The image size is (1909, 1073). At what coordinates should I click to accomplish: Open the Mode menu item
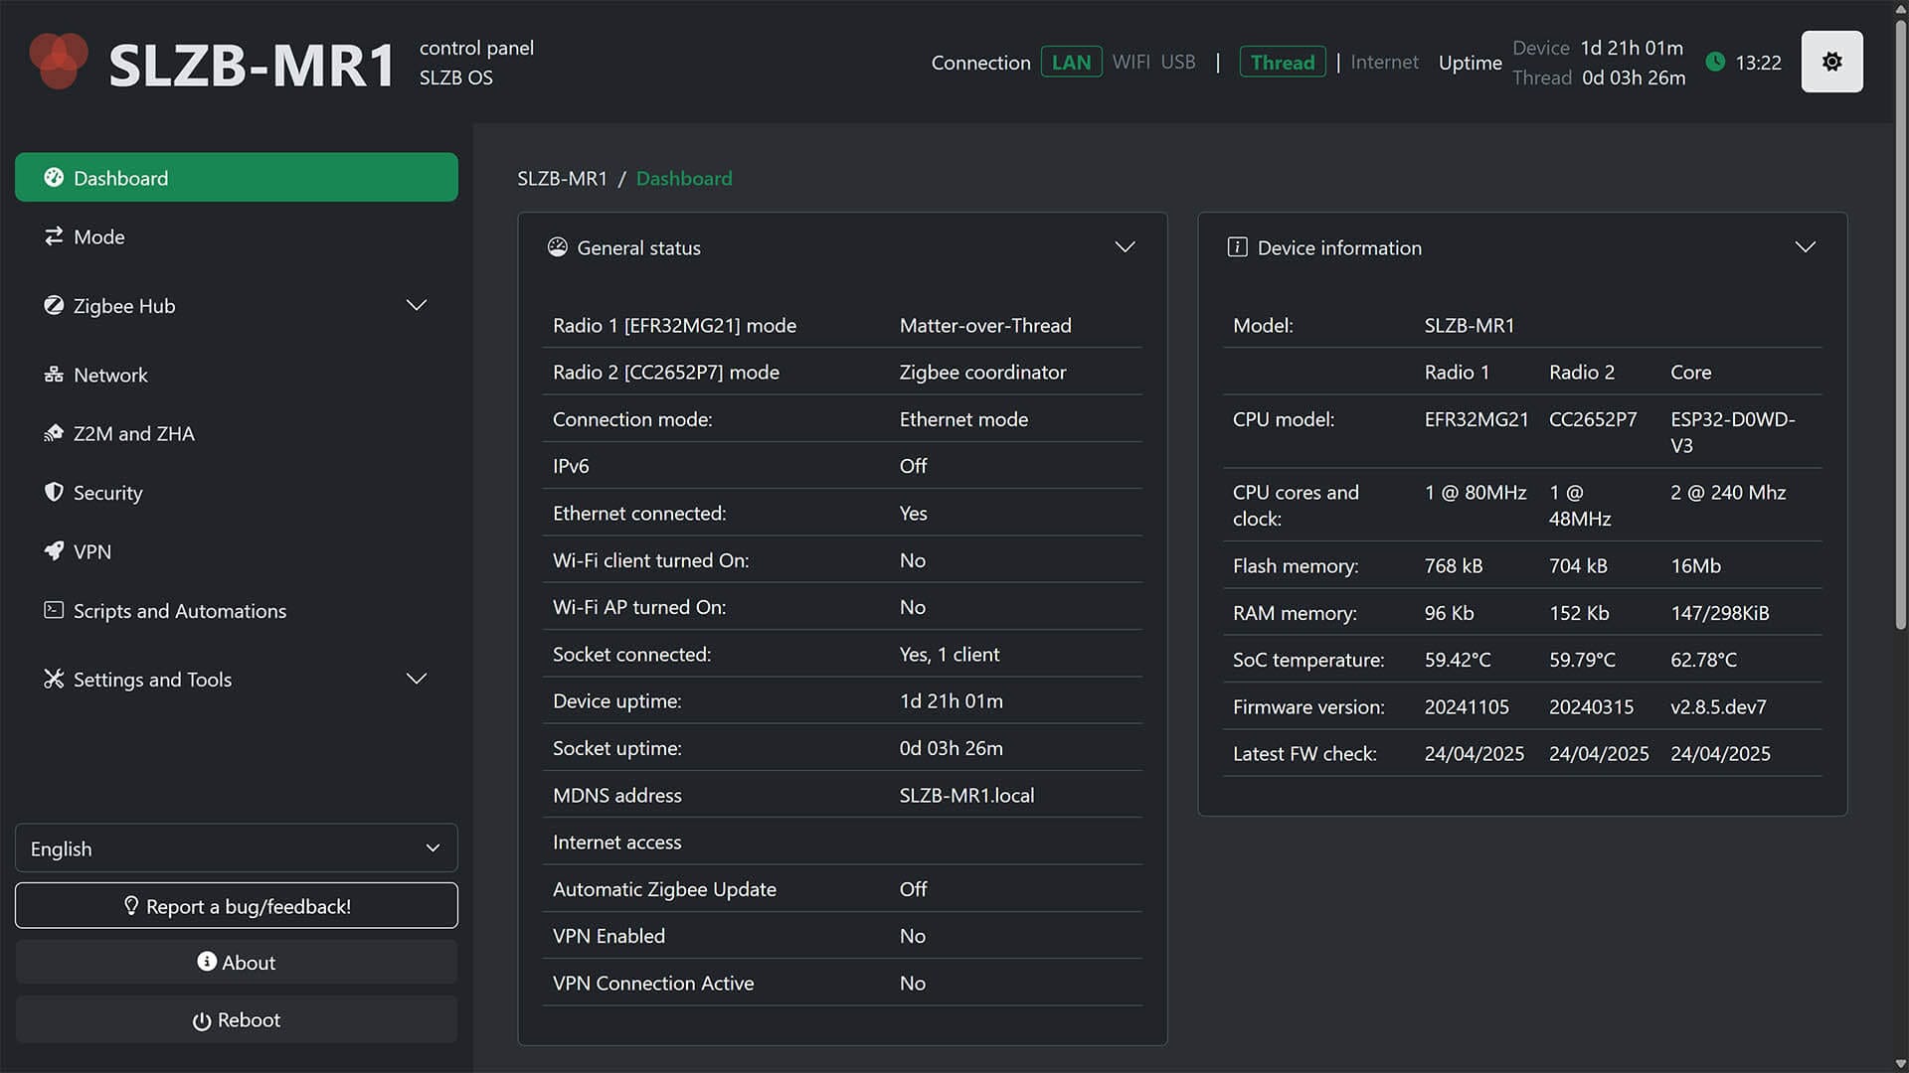(99, 236)
